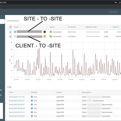Screen dimensions: 121x121
Task: Click the Source column header in Logs
Action: coord(59,92)
